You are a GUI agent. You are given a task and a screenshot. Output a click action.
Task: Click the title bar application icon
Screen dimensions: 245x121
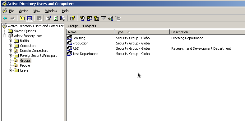(x=4, y=4)
